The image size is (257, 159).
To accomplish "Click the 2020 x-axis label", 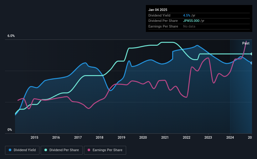I will (x=143, y=137).
